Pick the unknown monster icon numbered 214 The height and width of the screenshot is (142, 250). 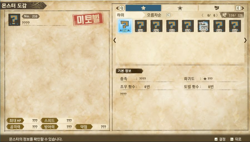coord(188,26)
